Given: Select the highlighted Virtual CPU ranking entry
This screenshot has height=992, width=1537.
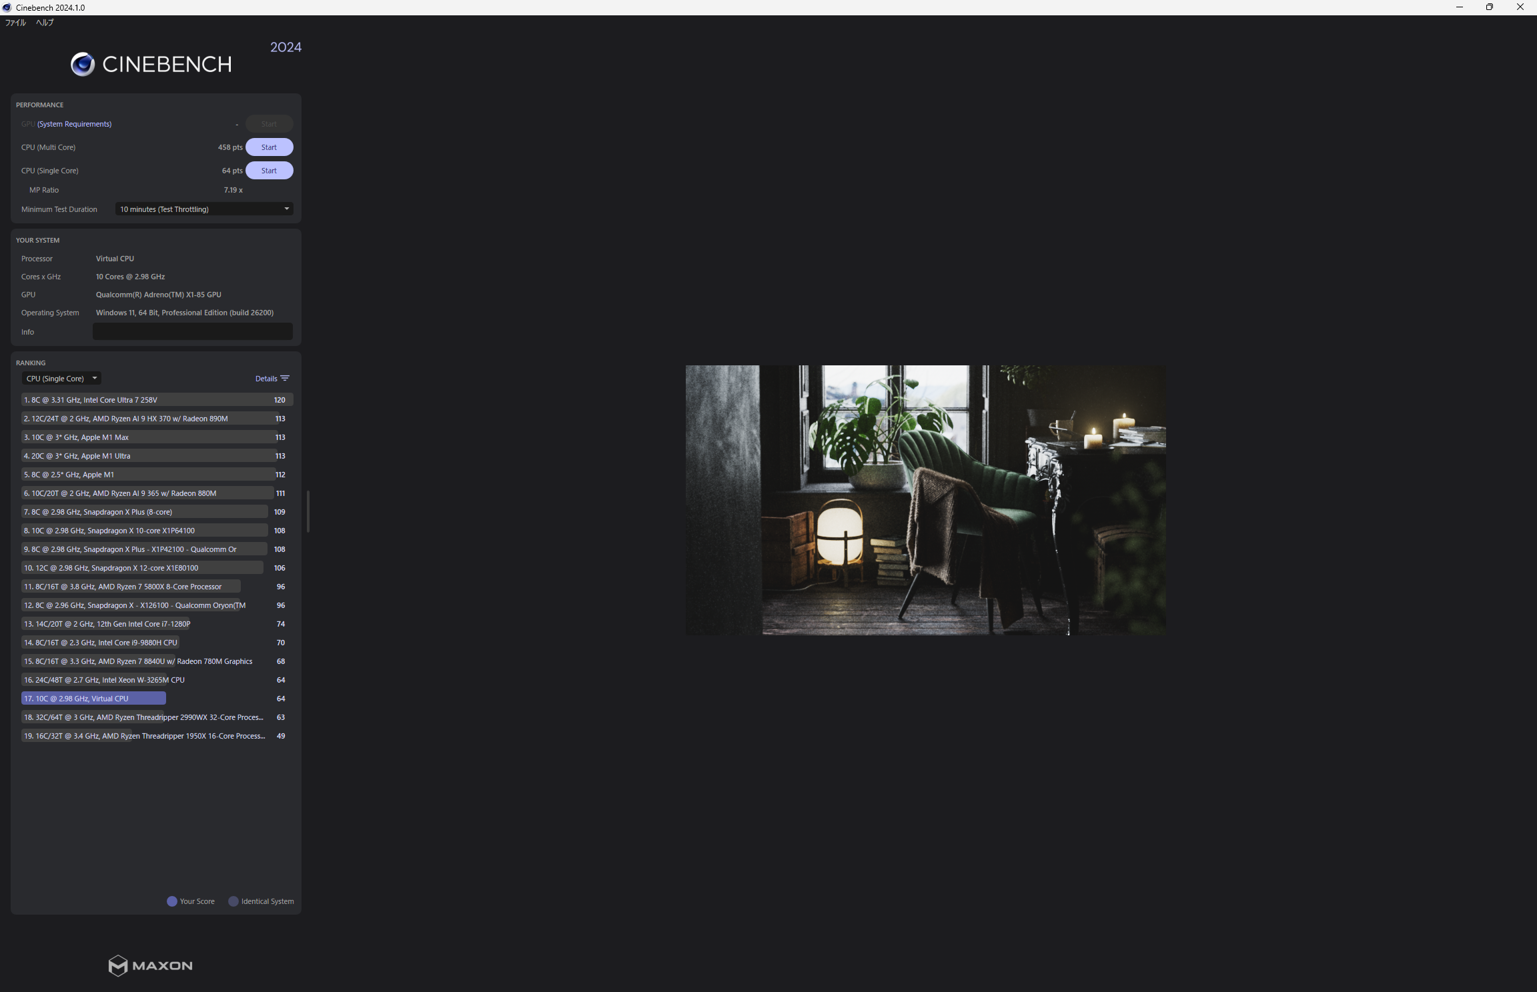Looking at the screenshot, I should (93, 699).
